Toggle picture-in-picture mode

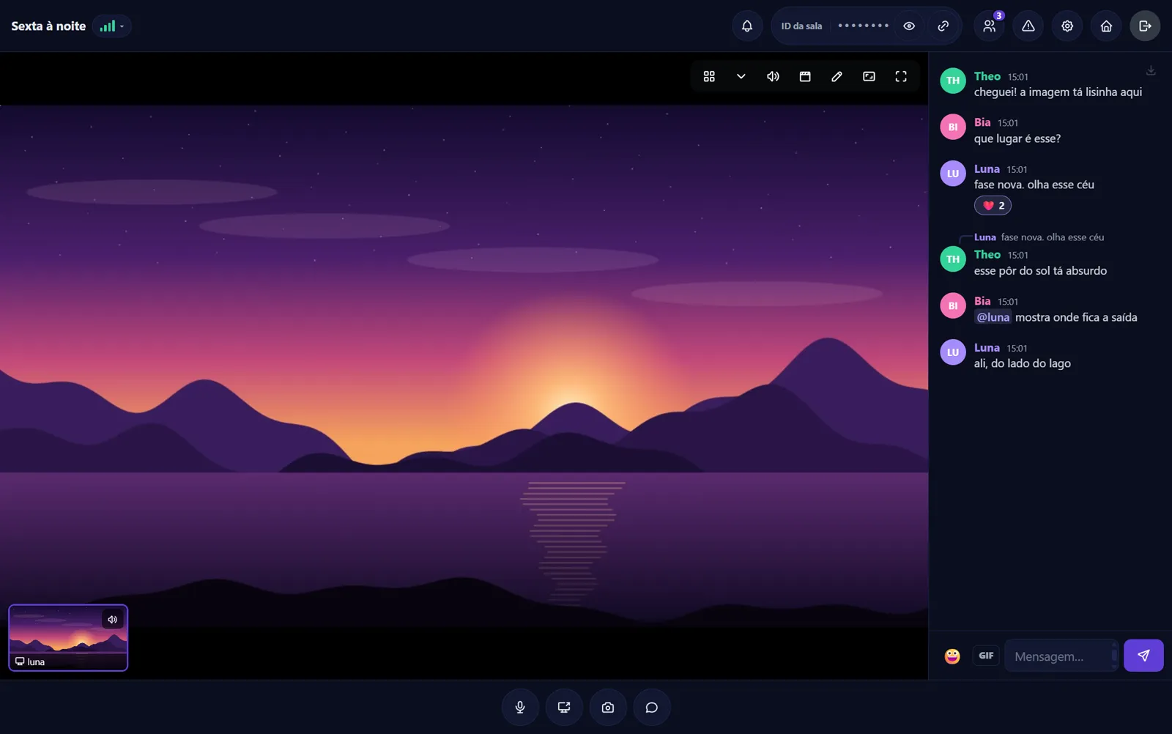869,76
